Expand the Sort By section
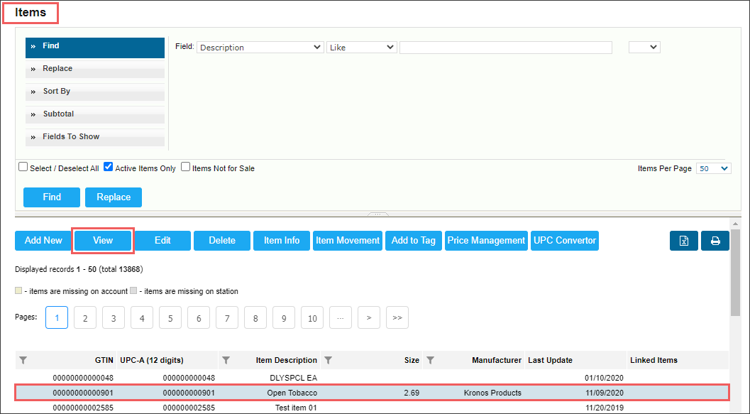Viewport: 750px width, 414px height. point(95,92)
